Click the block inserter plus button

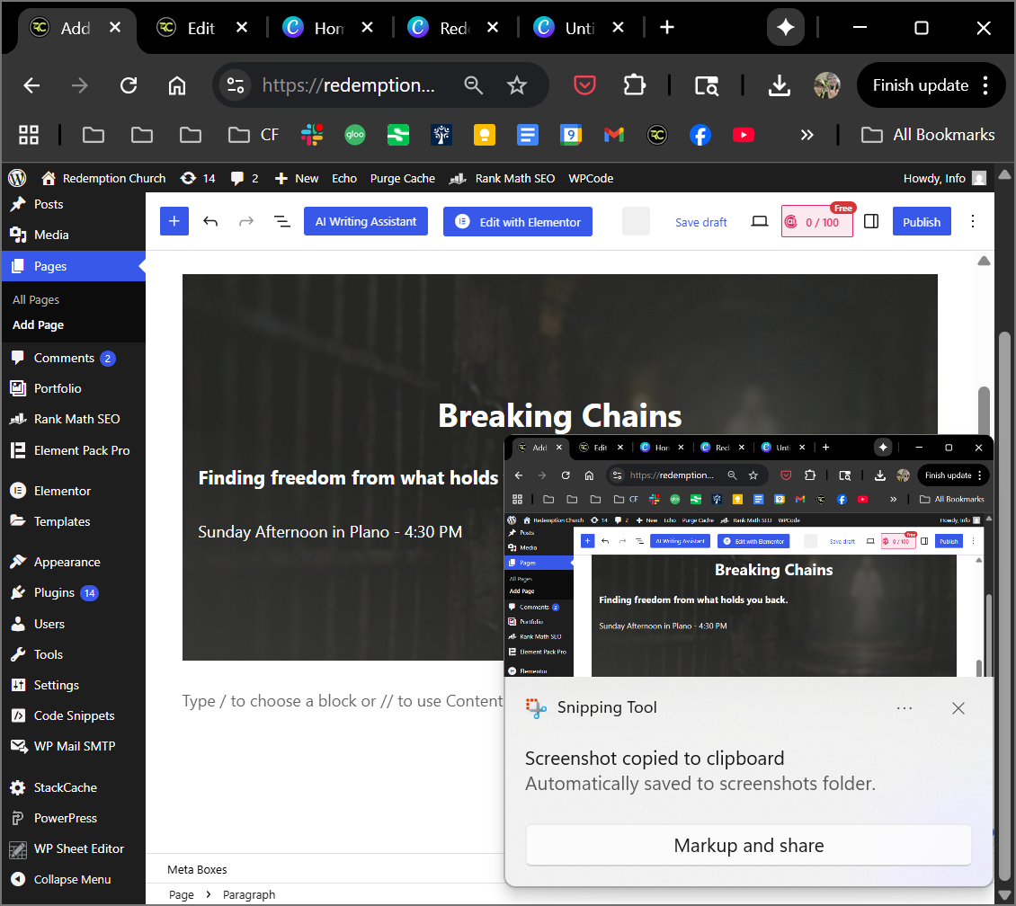click(x=174, y=222)
